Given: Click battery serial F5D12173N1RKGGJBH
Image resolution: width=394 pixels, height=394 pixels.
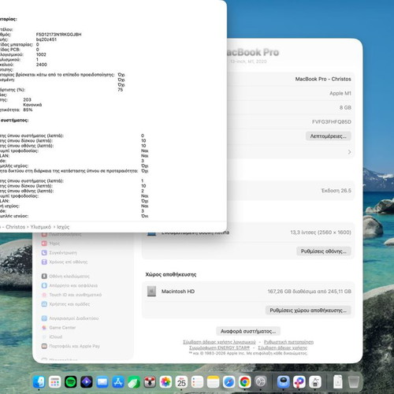Looking at the screenshot, I should (59, 35).
